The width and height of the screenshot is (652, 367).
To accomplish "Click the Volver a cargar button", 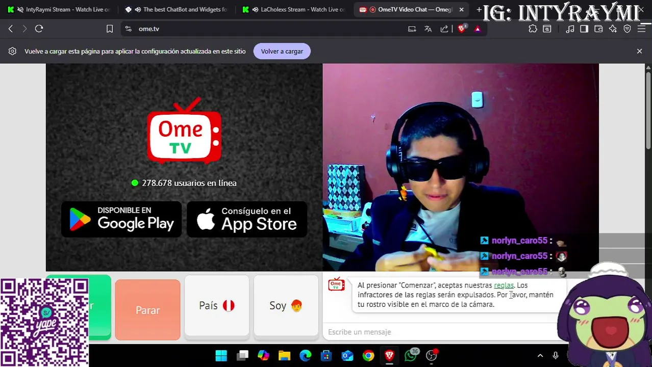I will (282, 51).
